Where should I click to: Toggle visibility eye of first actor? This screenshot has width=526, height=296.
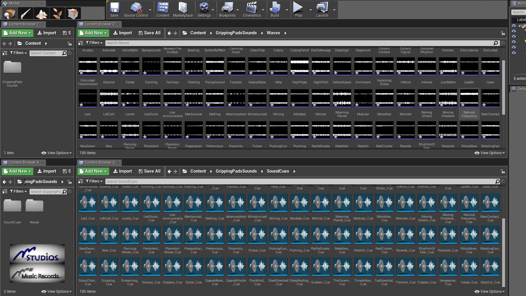pyautogui.click(x=514, y=26)
